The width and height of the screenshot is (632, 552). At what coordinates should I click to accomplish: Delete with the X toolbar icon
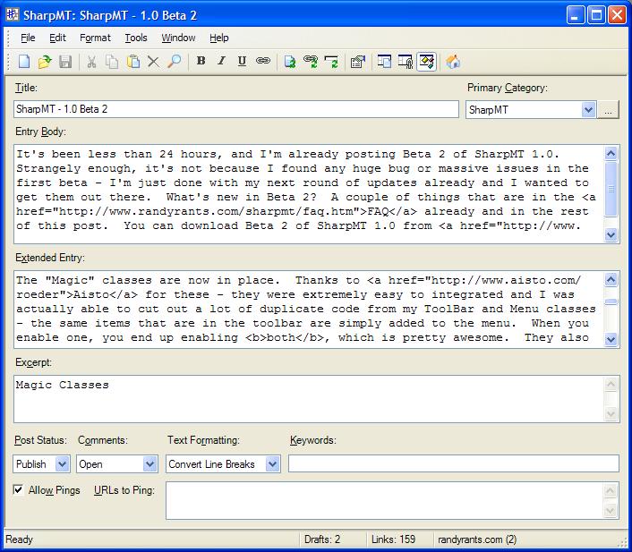click(x=153, y=62)
